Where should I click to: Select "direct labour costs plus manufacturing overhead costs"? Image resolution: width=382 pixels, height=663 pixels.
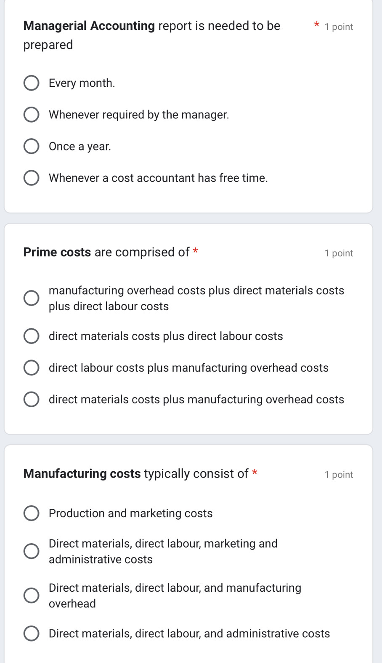[32, 368]
